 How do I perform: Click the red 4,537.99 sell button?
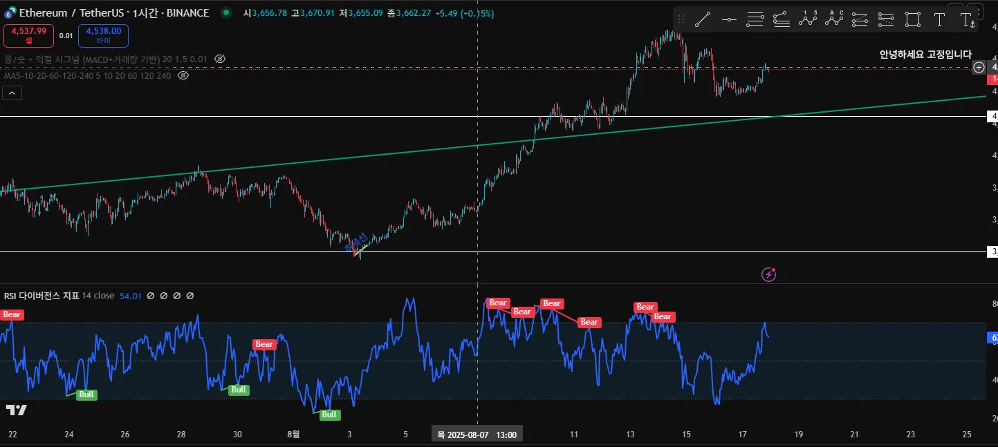(x=28, y=35)
